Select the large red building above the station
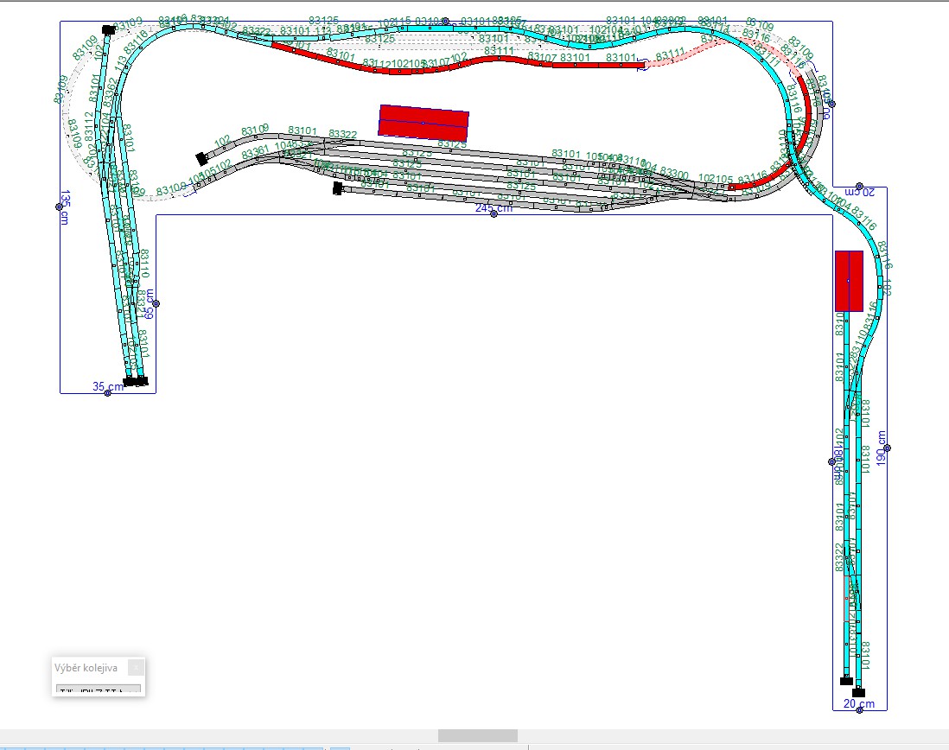Viewport: 949px width, 750px height. pyautogui.click(x=424, y=123)
